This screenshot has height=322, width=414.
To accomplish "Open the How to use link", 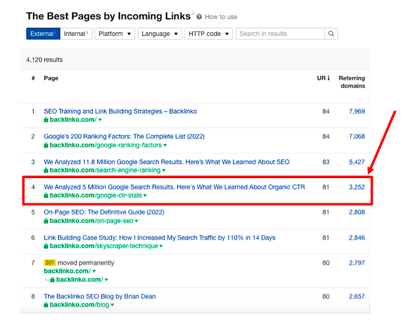I will pyautogui.click(x=221, y=17).
